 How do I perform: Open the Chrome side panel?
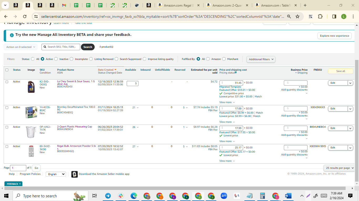pyautogui.click(x=334, y=16)
